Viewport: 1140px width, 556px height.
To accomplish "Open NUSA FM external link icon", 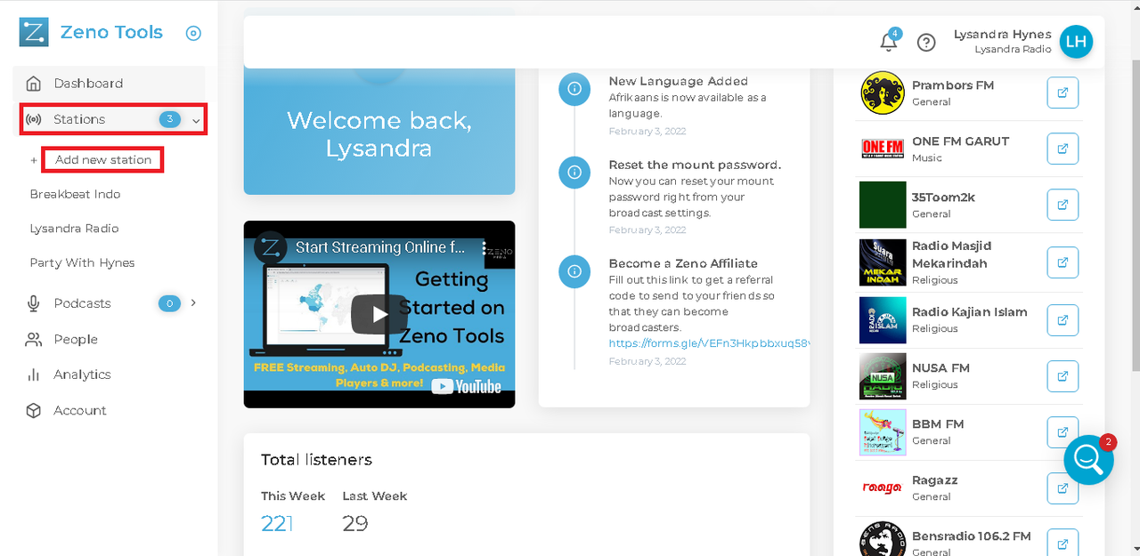I will [1063, 376].
